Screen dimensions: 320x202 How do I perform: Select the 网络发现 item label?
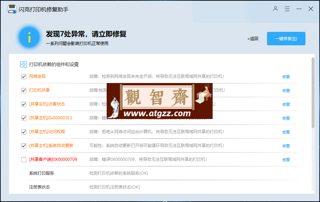37,76
